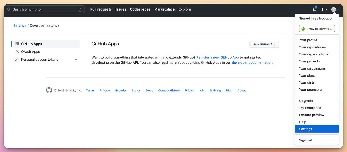This screenshot has width=347, height=152.
Task: Click Security in the footer
Action: (121, 91)
